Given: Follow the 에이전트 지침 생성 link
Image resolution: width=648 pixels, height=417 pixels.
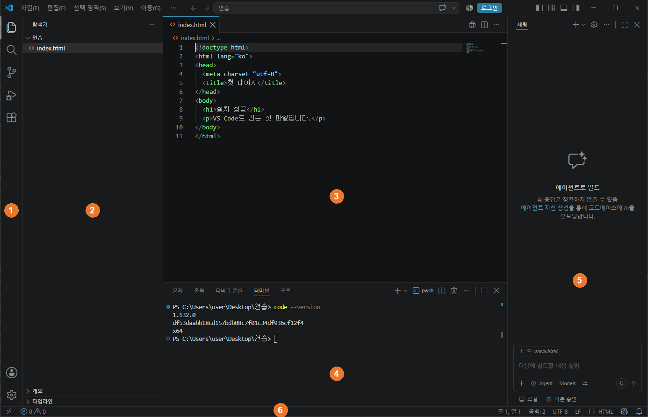Looking at the screenshot, I should 544,208.
